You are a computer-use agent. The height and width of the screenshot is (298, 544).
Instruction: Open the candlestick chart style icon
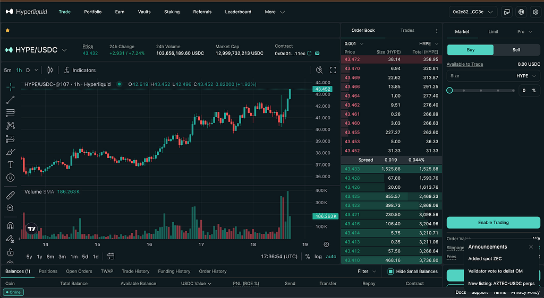tap(50, 71)
